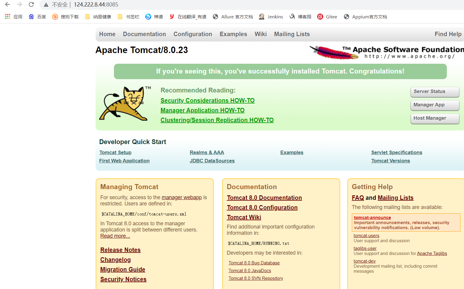Open Mailing Lists link in Getting Help
This screenshot has height=289, width=464.
[x=396, y=198]
